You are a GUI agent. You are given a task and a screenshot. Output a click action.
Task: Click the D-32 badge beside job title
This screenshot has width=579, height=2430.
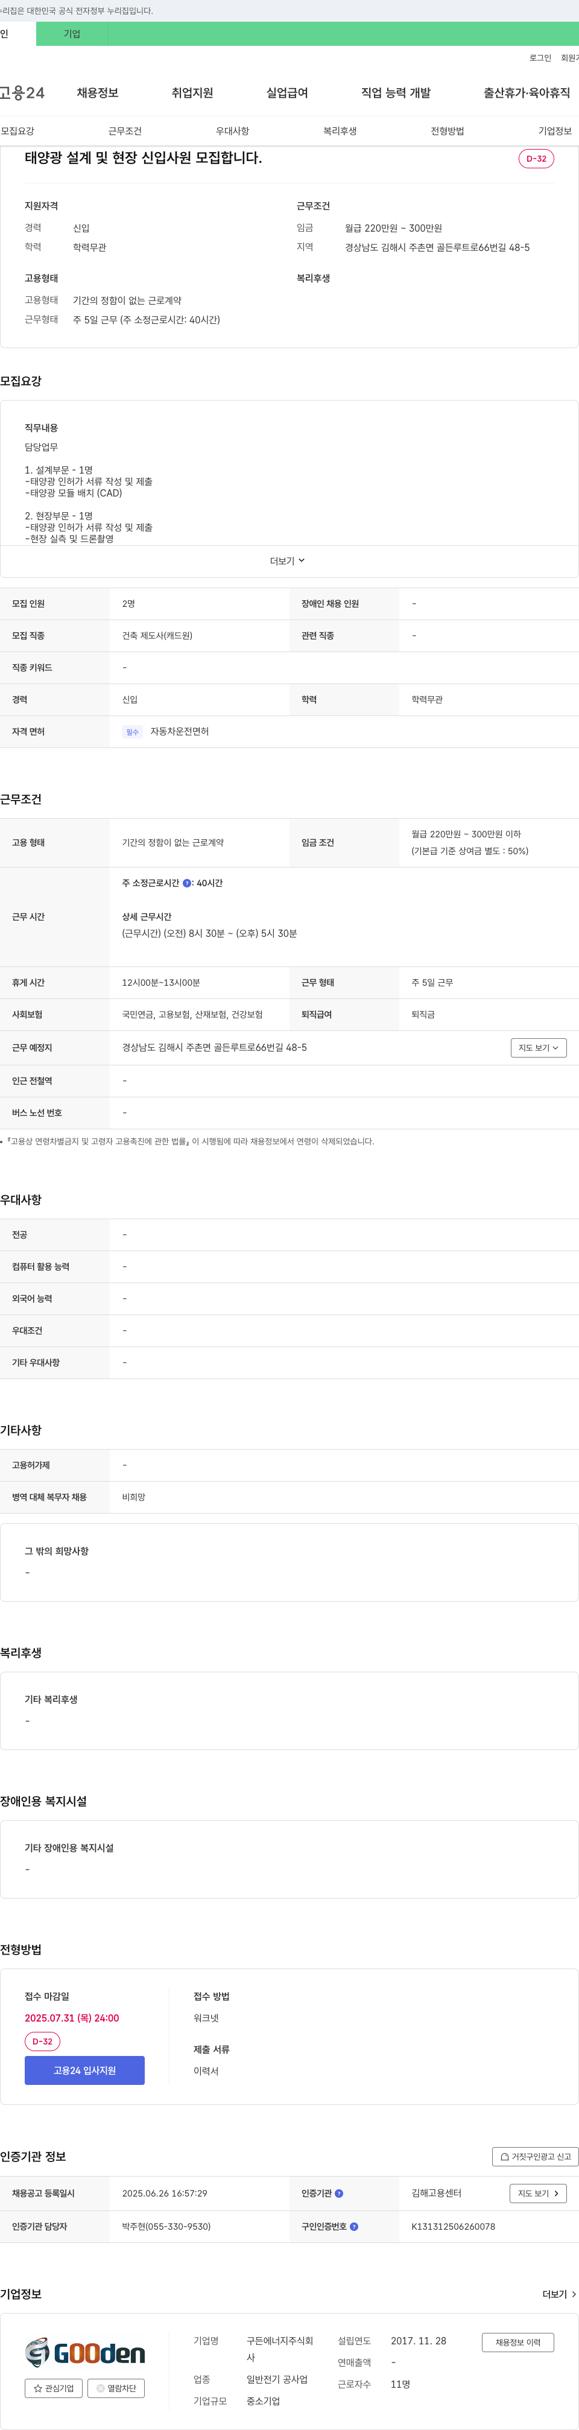click(537, 159)
